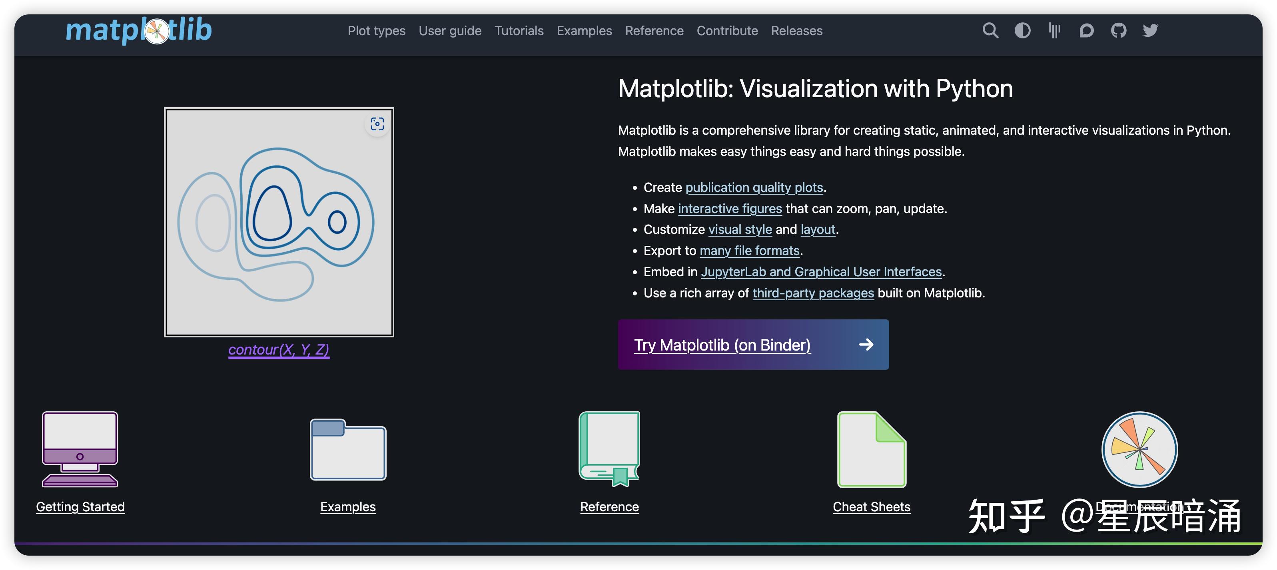This screenshot has height=570, width=1277.
Task: Open the Gitter chat icon link
Action: pos(1054,31)
